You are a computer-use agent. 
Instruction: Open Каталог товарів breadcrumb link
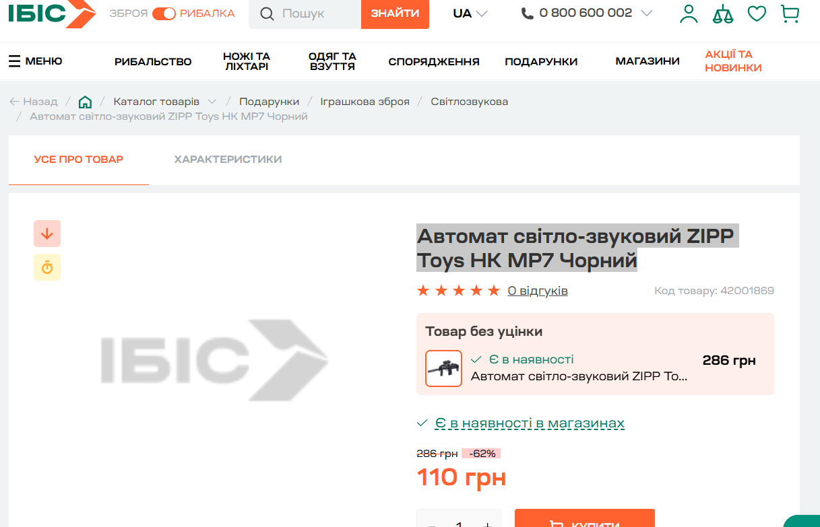(156, 102)
